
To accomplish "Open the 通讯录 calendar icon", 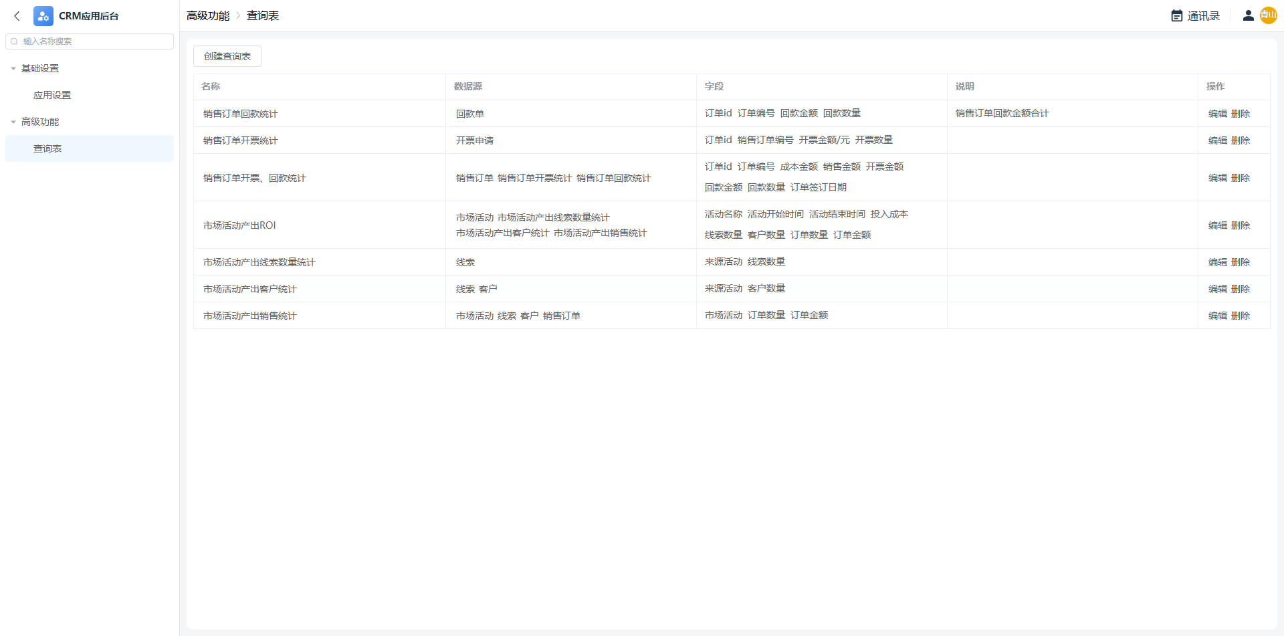I will 1176,16.
